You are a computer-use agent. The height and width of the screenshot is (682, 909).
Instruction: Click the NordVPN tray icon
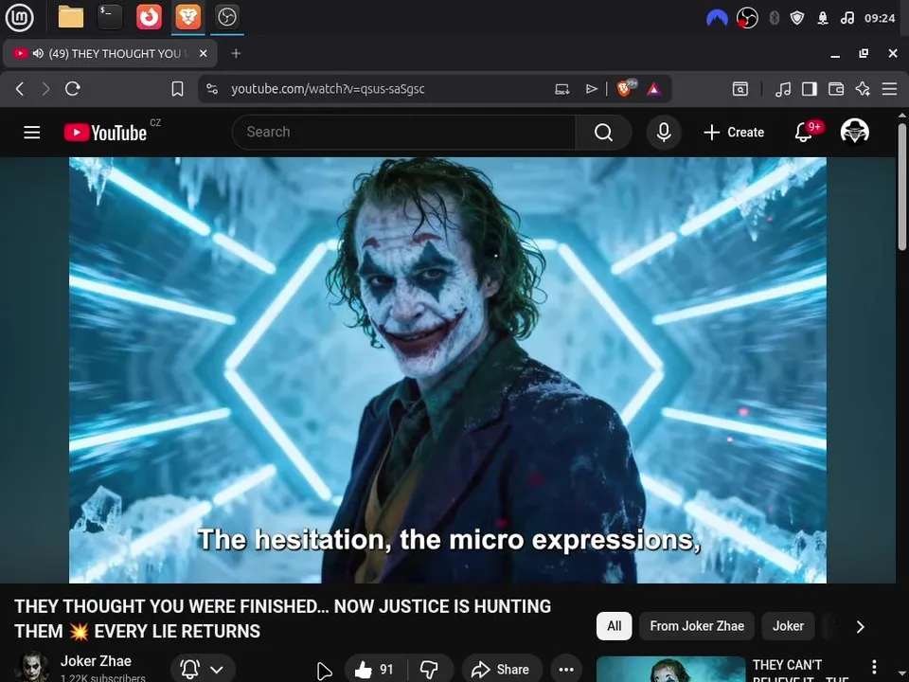(x=717, y=18)
